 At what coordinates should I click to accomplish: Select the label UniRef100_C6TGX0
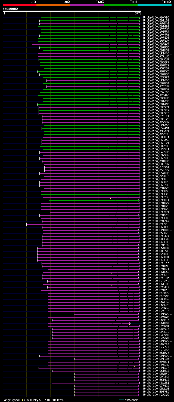tap(156, 272)
